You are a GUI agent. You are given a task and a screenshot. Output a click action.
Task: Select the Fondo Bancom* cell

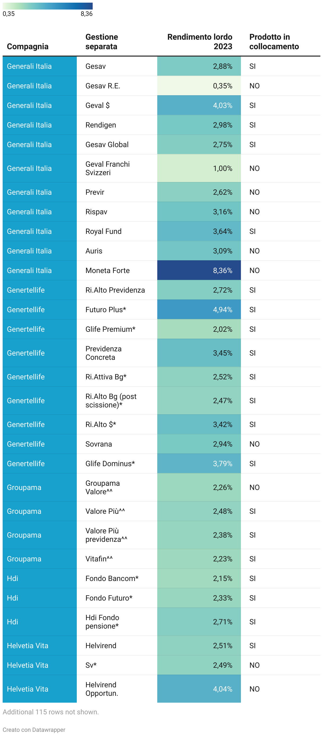tap(112, 578)
